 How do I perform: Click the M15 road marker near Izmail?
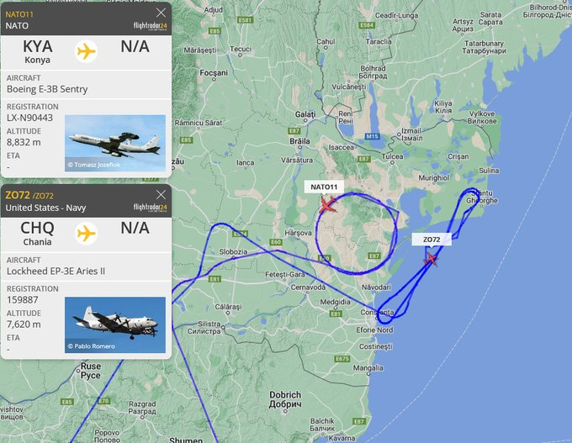pyautogui.click(x=372, y=136)
